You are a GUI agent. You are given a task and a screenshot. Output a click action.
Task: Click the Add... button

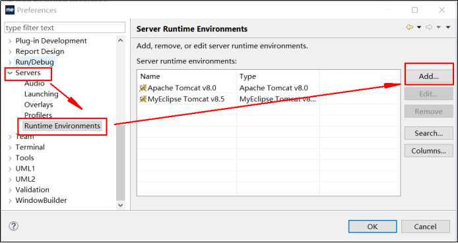click(x=428, y=76)
